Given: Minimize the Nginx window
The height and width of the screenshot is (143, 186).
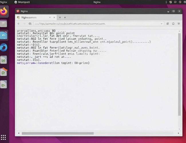Looking at the screenshot, I should point(168,11).
